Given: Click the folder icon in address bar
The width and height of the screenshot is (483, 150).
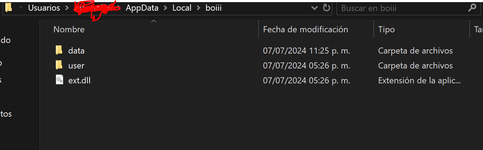Looking at the screenshot, I should tap(9, 8).
